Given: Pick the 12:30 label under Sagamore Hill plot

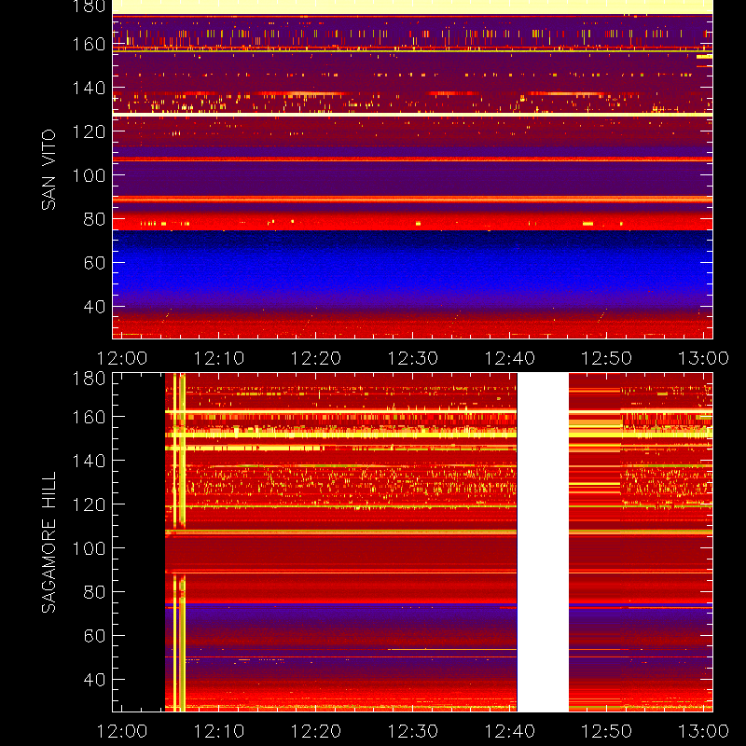Looking at the screenshot, I should coord(413,731).
